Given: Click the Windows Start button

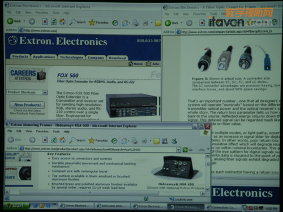Looking at the screenshot, I should (16, 206).
